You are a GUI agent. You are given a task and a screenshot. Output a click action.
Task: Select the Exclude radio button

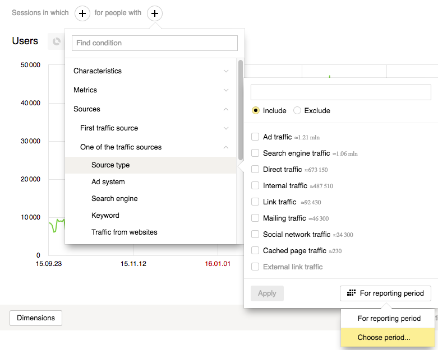click(x=297, y=110)
